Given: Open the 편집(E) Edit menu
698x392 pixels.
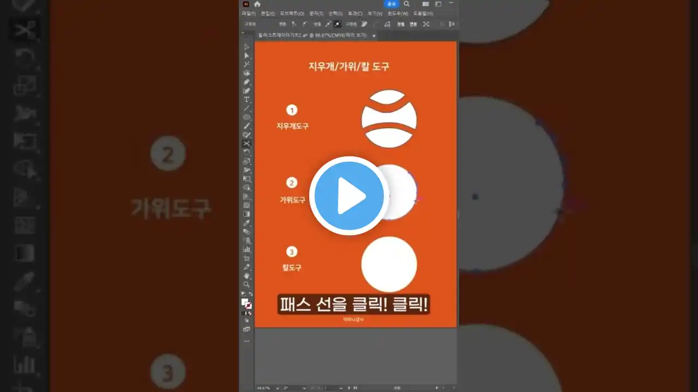Looking at the screenshot, I should [268, 14].
